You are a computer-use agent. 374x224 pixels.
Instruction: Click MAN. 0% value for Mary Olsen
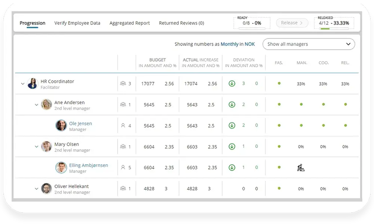(301, 147)
